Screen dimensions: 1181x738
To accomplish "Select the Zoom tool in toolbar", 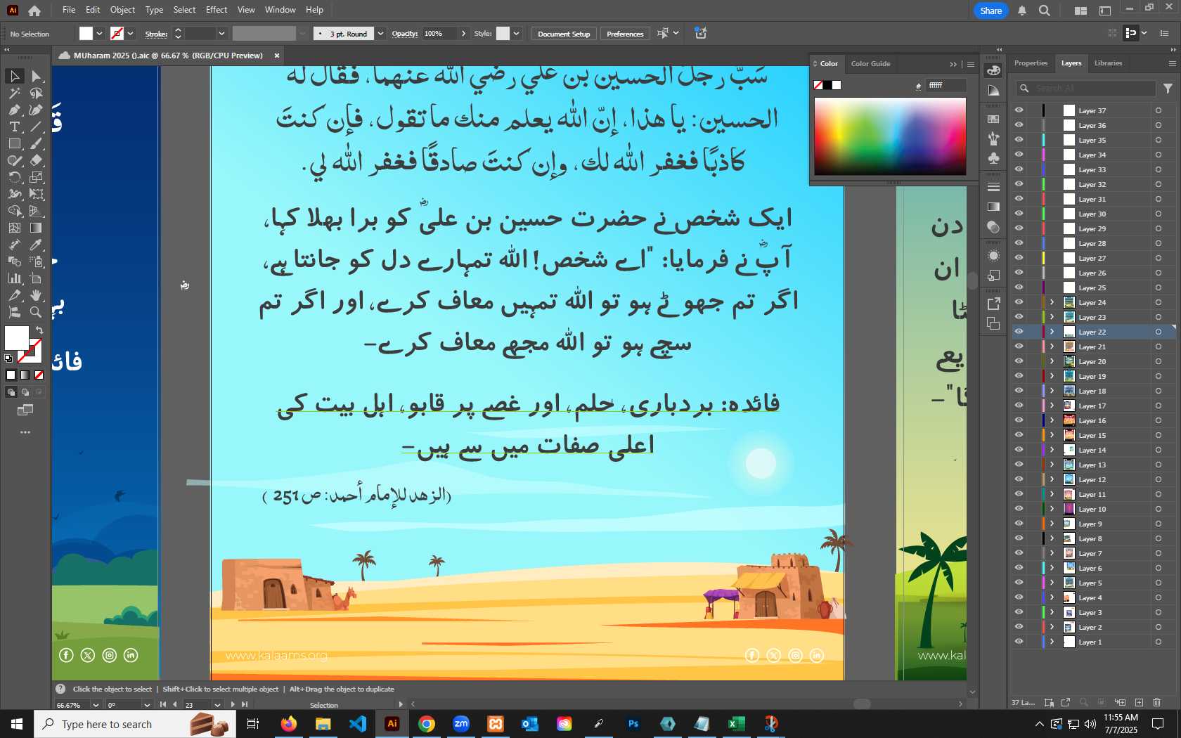I will (x=37, y=312).
